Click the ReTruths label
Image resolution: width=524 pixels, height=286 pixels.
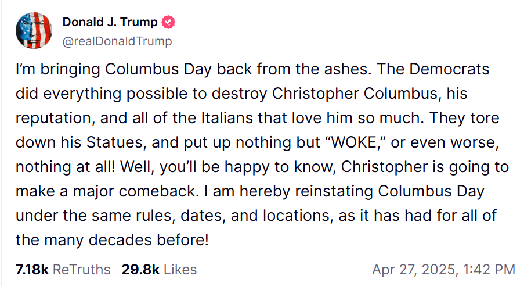pos(82,270)
